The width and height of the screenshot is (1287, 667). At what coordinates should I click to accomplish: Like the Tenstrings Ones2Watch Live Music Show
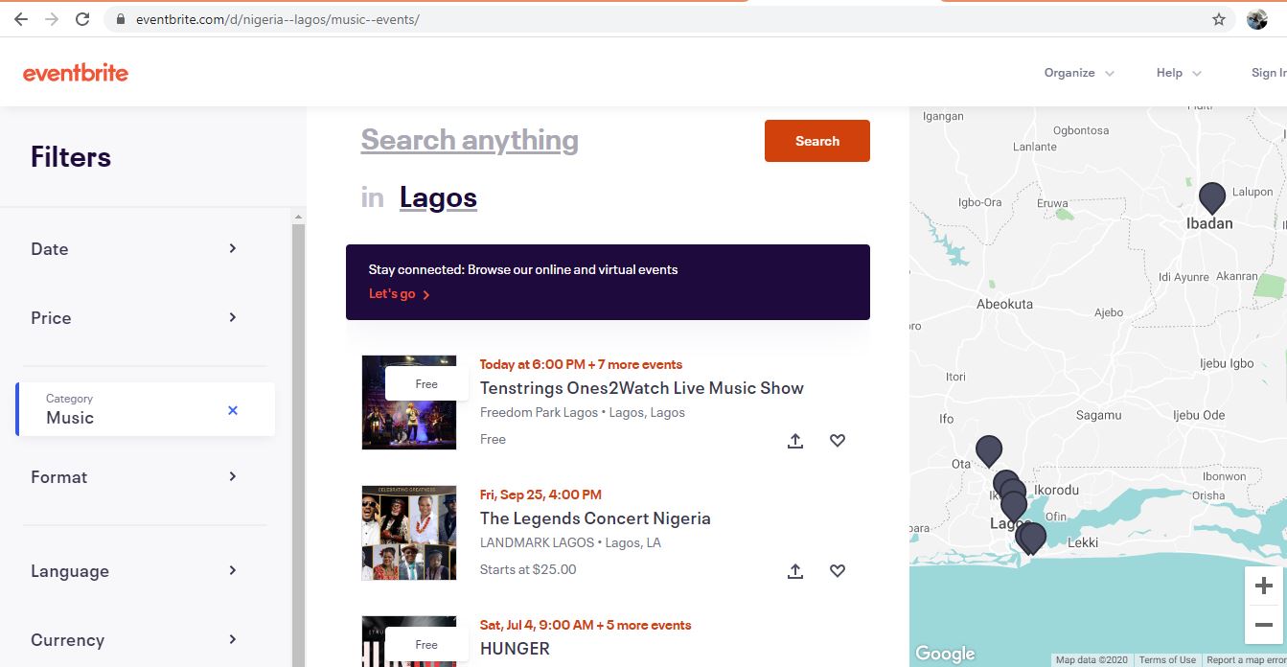(838, 441)
